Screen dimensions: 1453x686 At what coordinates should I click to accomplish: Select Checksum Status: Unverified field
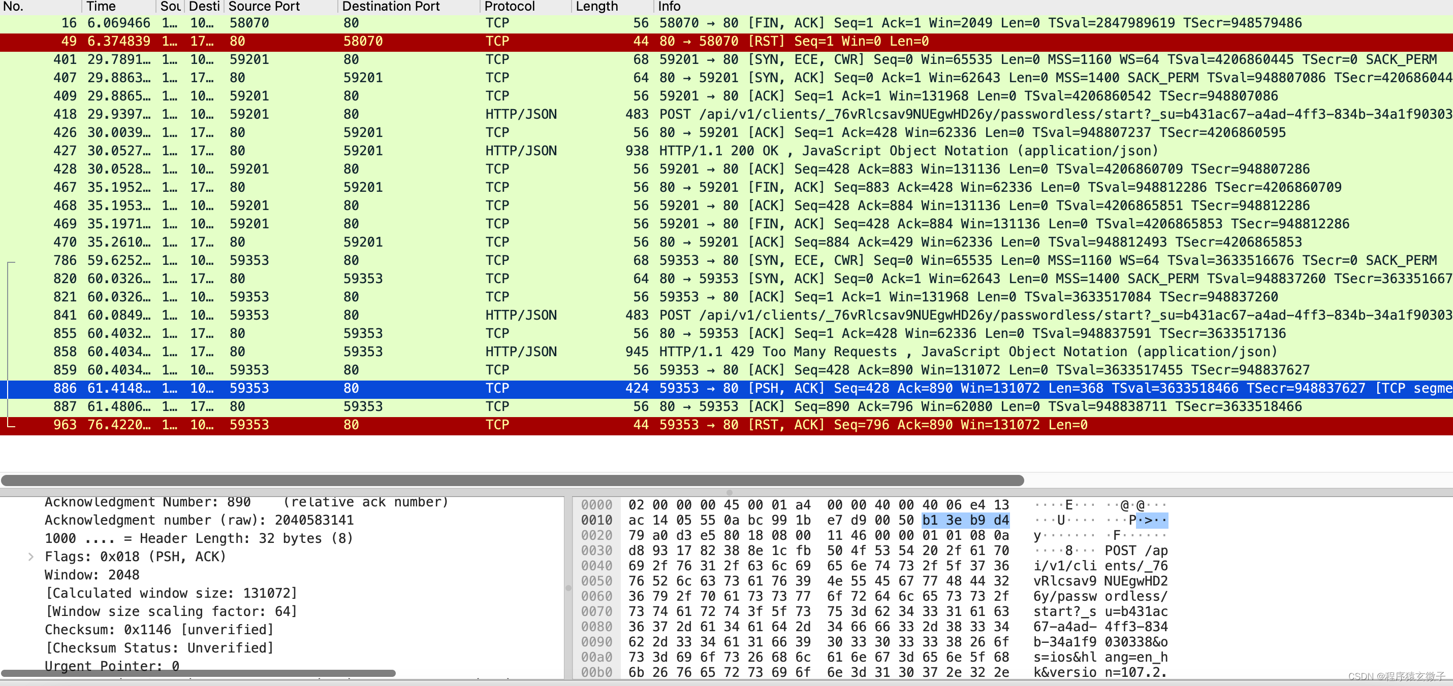159,648
